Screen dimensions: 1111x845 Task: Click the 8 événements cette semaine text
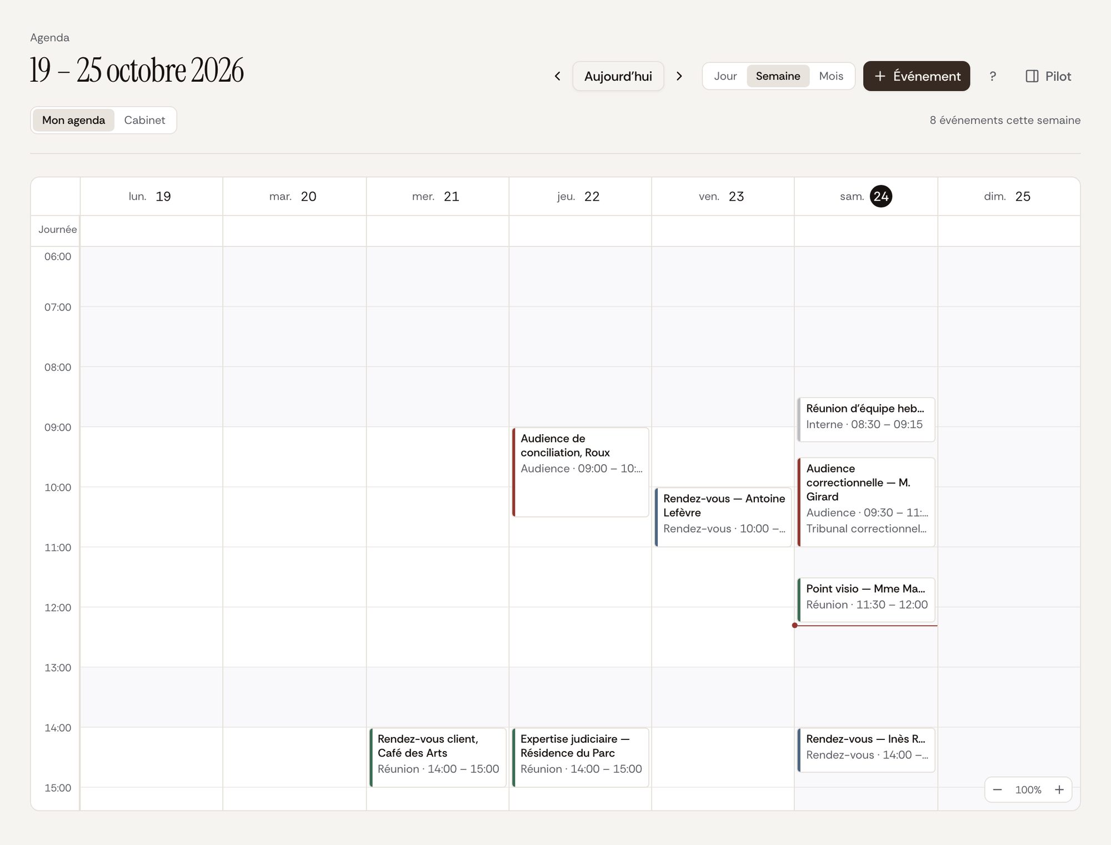pyautogui.click(x=1005, y=120)
